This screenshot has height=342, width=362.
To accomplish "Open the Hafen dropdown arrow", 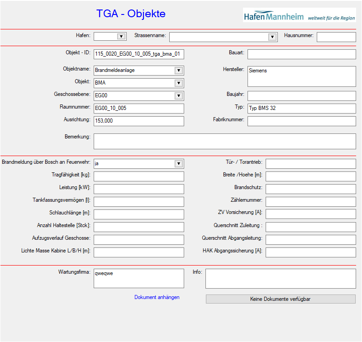I will 121,37.
